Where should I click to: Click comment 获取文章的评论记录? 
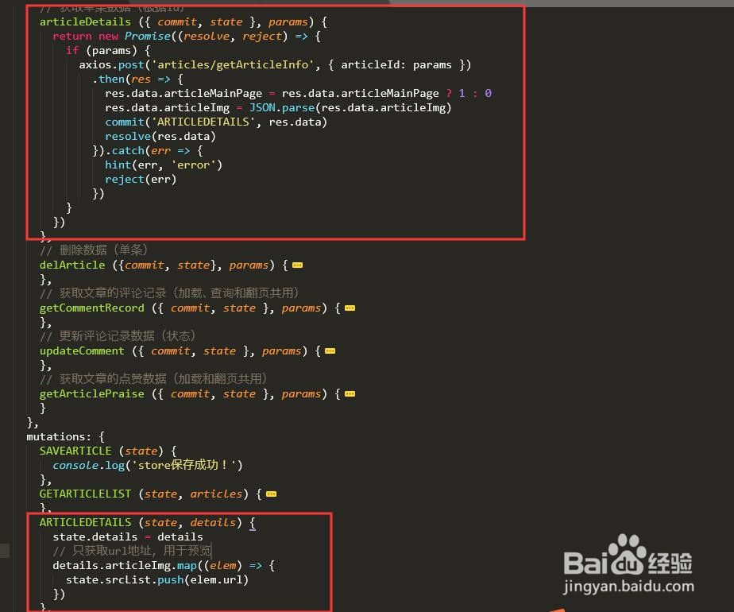(169, 293)
